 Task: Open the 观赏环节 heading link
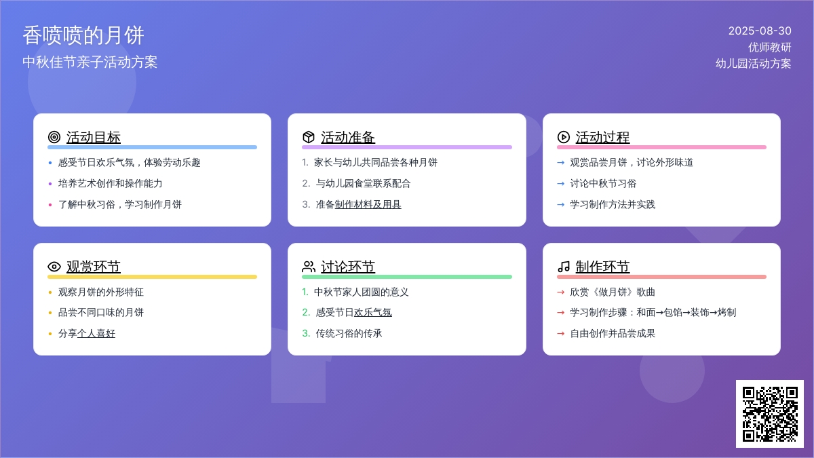[94, 267]
